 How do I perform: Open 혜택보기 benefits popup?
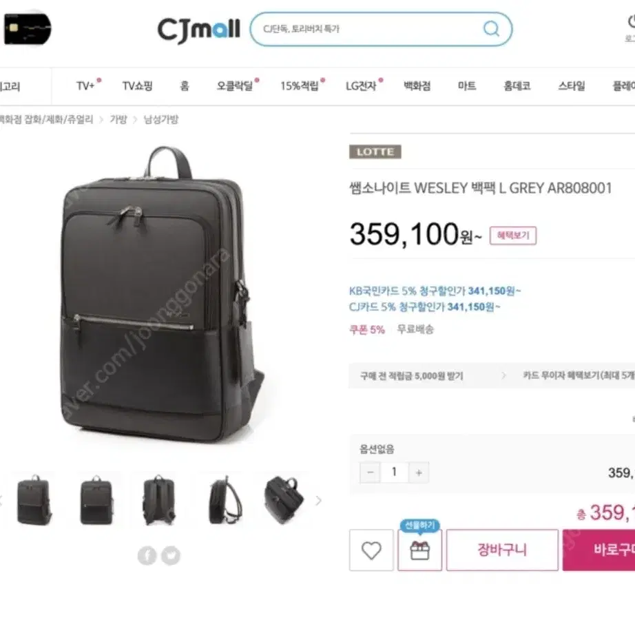pos(512,236)
